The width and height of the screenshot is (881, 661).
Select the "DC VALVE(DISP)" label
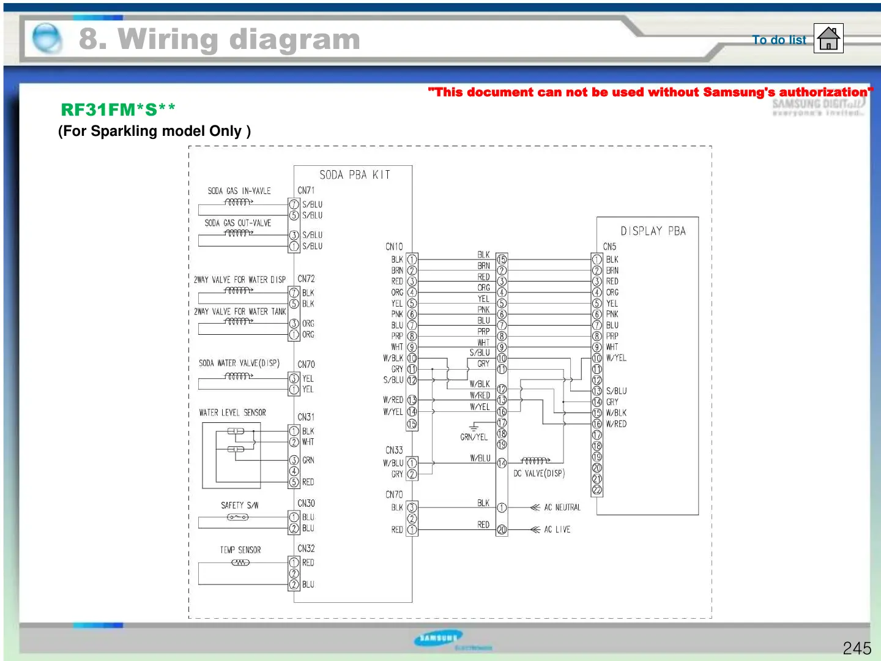pyautogui.click(x=539, y=473)
